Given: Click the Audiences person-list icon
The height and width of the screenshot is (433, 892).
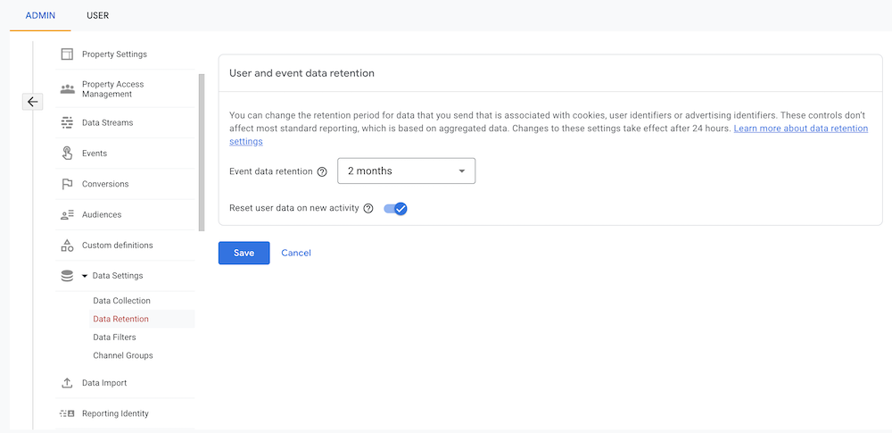Looking at the screenshot, I should coord(67,215).
